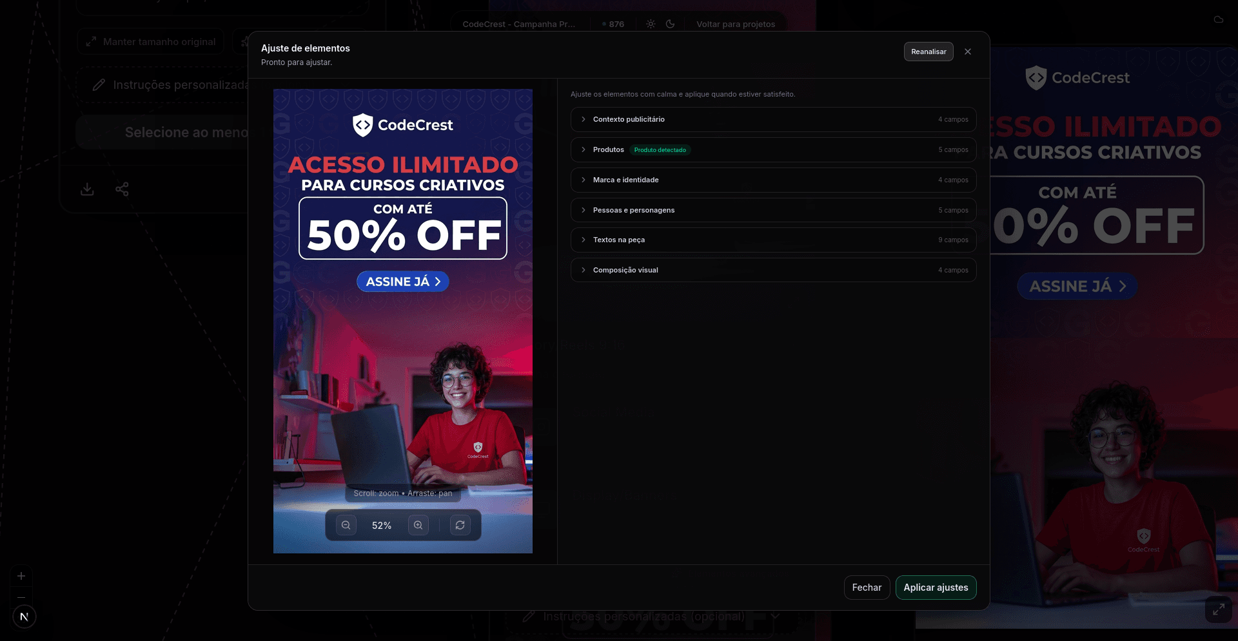Click Manter tamanho original button
The image size is (1238, 641).
(x=152, y=42)
